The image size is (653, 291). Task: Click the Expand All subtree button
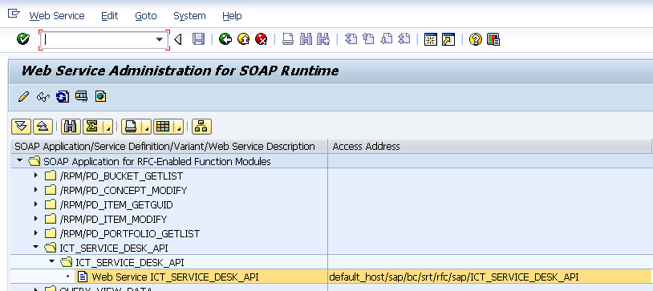click(x=21, y=127)
